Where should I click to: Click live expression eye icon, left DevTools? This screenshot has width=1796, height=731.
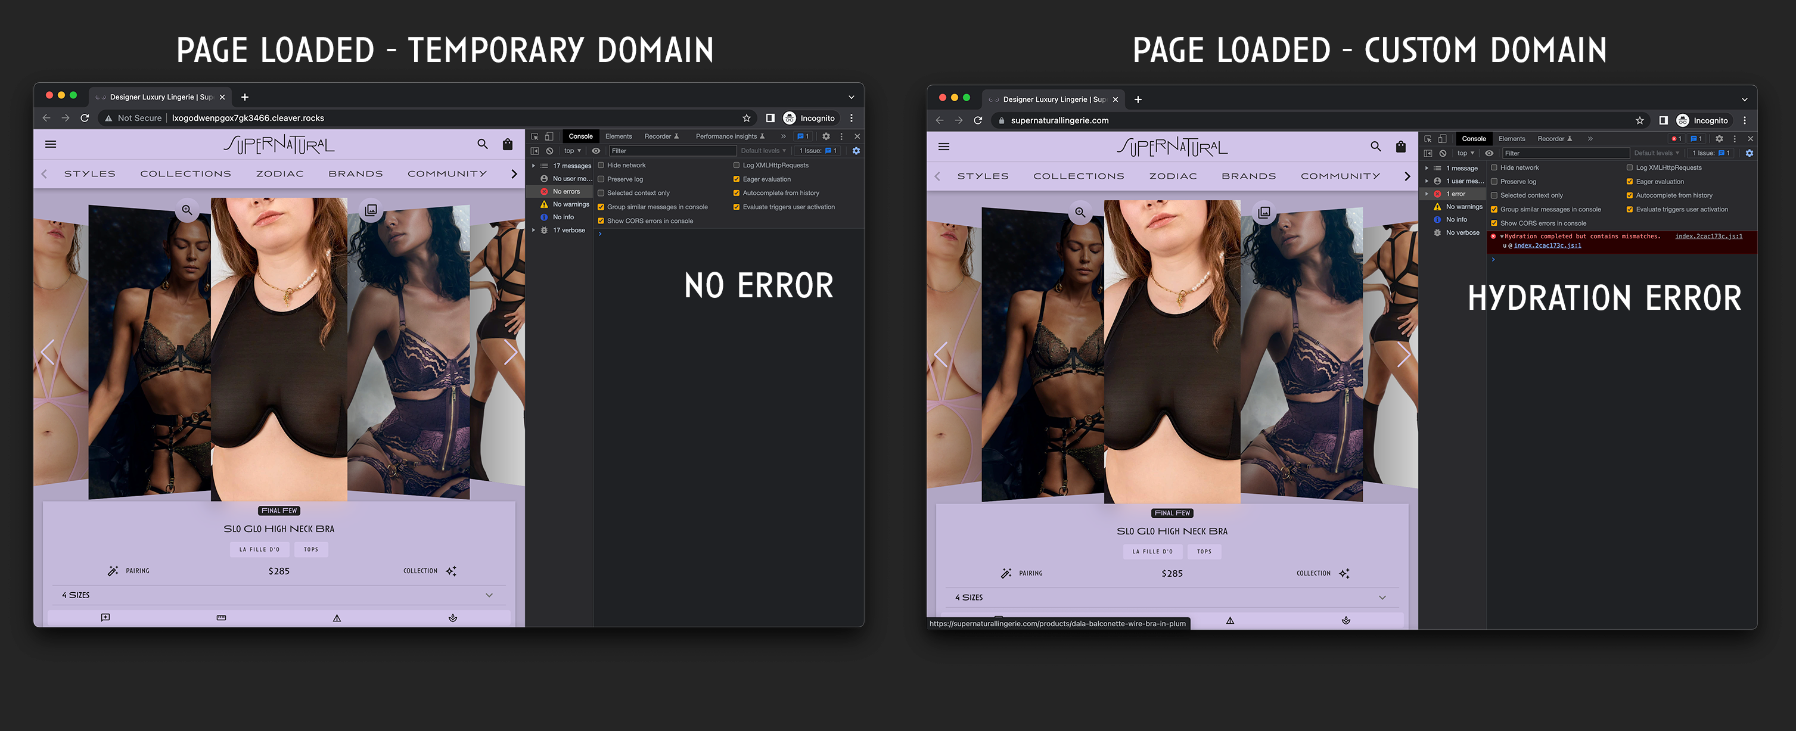pyautogui.click(x=596, y=151)
